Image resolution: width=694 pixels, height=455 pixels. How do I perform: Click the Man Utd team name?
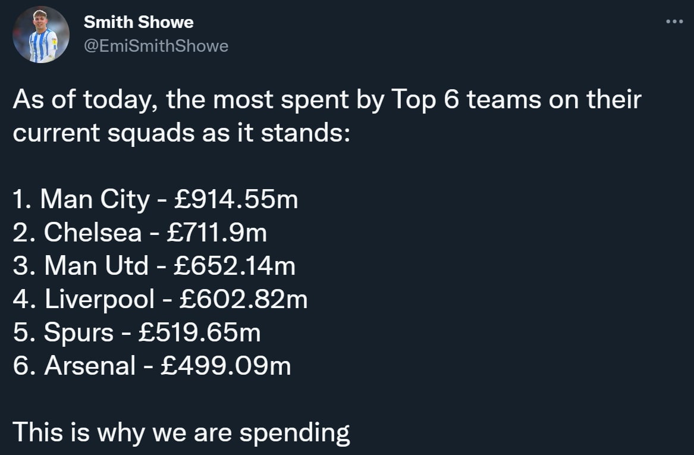tap(96, 266)
